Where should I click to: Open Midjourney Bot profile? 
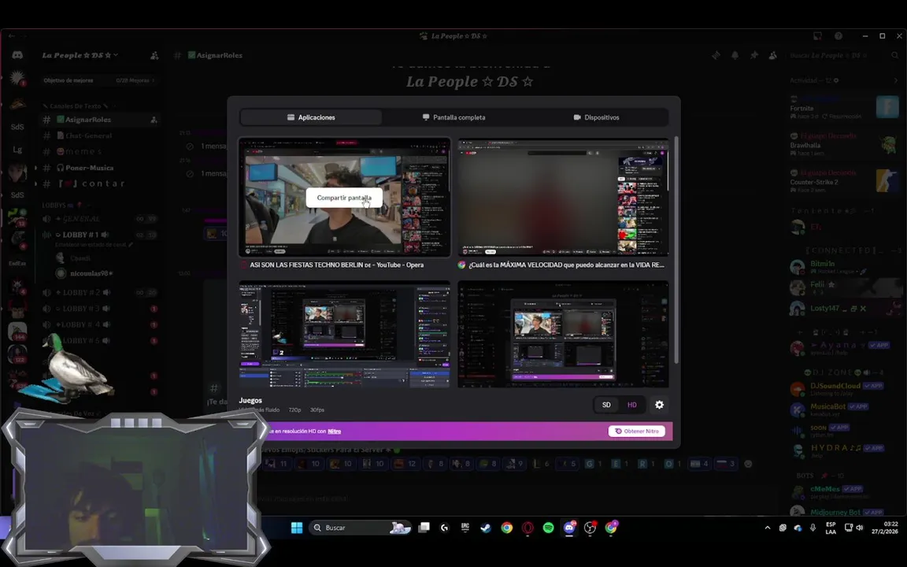(843, 512)
